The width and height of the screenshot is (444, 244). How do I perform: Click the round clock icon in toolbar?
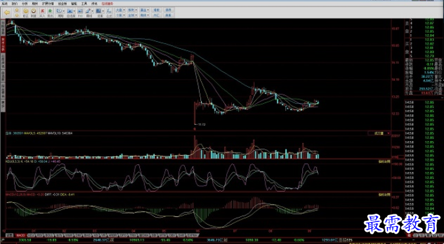pos(34,11)
